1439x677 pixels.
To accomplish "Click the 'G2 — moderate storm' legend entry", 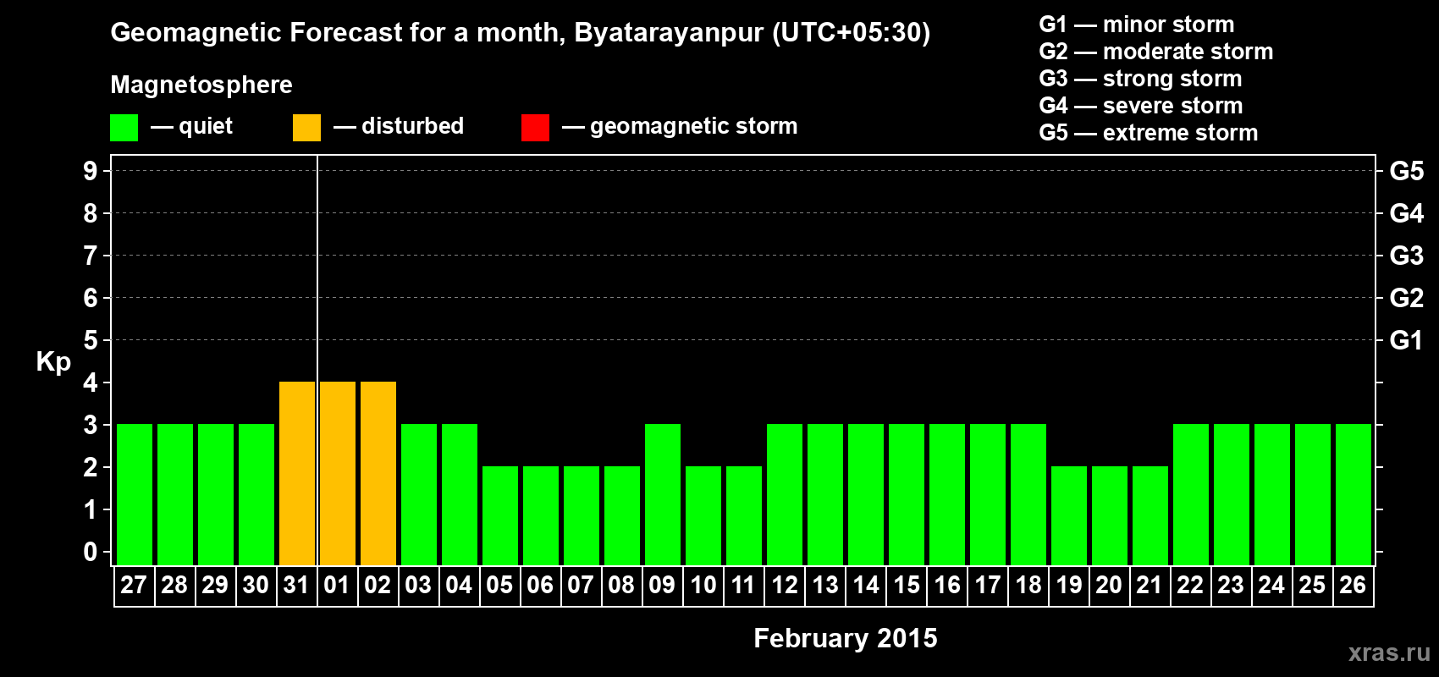I will (1156, 52).
